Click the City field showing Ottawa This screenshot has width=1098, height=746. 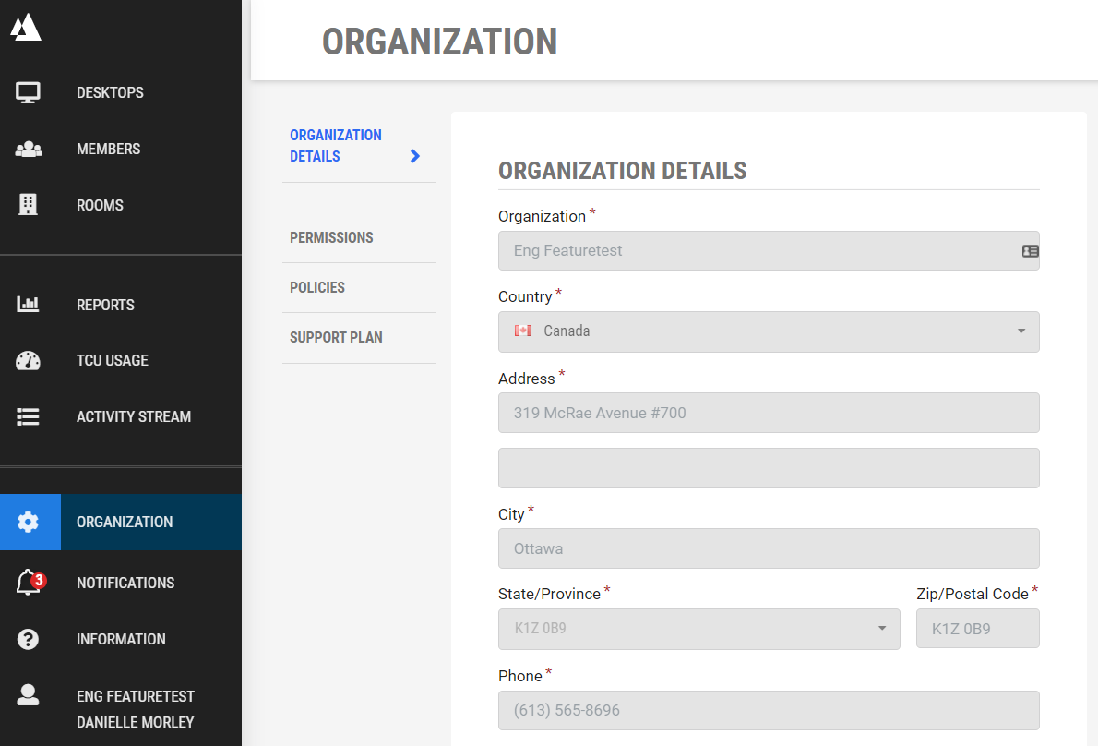(769, 548)
